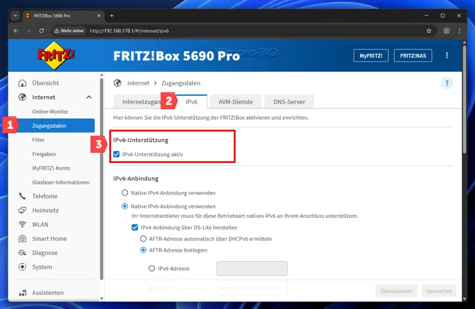Open the help question mark icon
Screen dimensions: 475x309
coord(446,83)
